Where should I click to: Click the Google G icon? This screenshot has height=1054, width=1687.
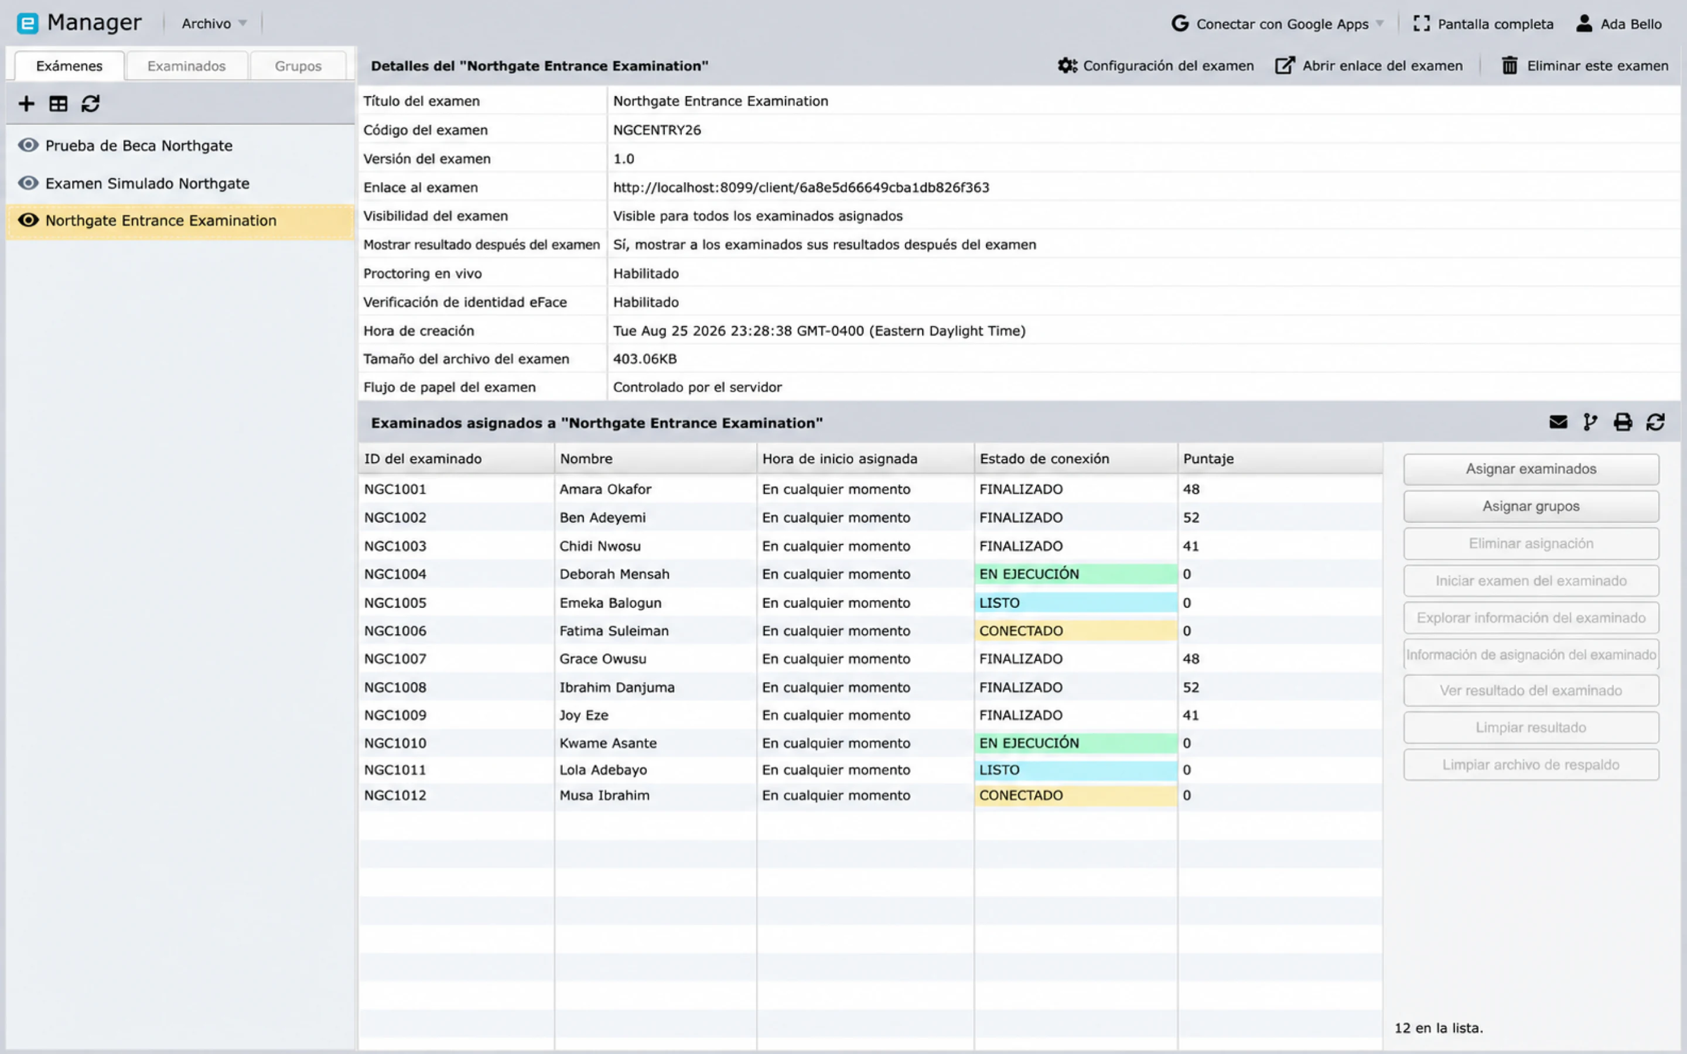(x=1180, y=23)
